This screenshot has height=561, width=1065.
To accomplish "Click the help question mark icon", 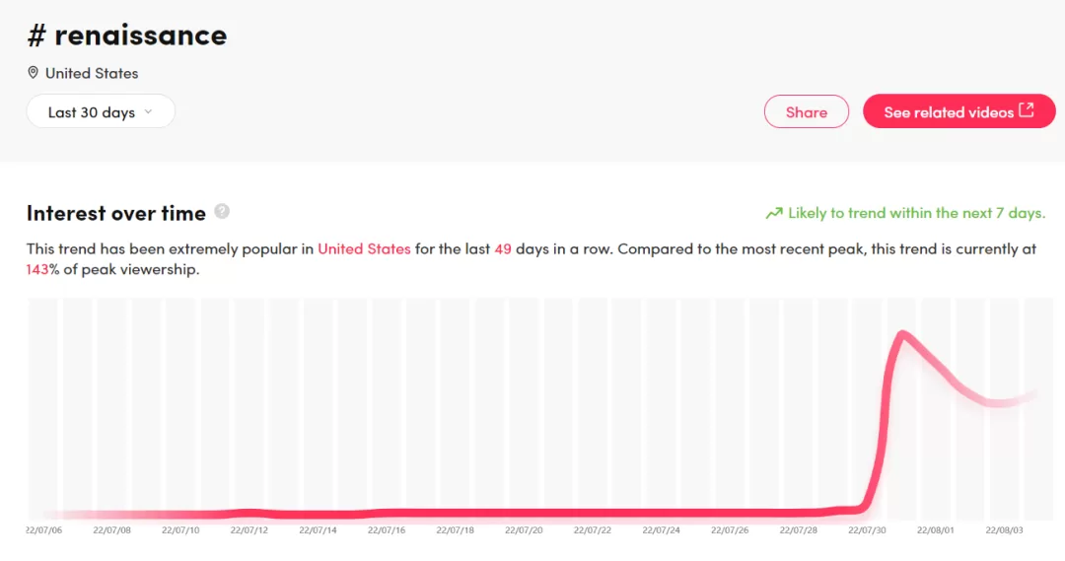I will coord(222,211).
